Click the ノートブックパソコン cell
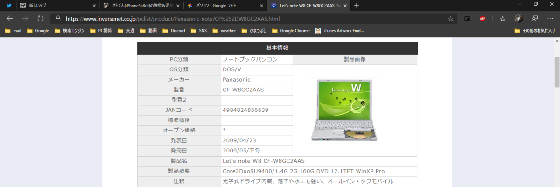 (257, 60)
